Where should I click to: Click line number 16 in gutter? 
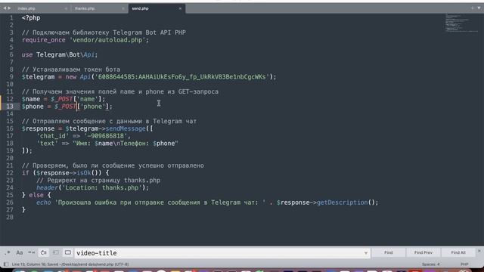point(10,128)
